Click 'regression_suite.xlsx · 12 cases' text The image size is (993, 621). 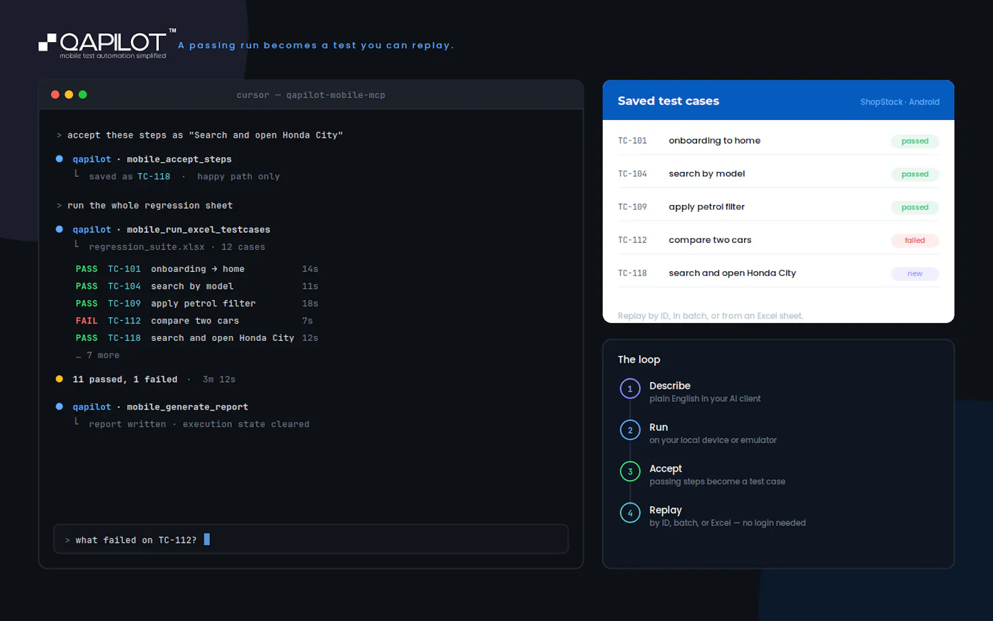pos(177,247)
